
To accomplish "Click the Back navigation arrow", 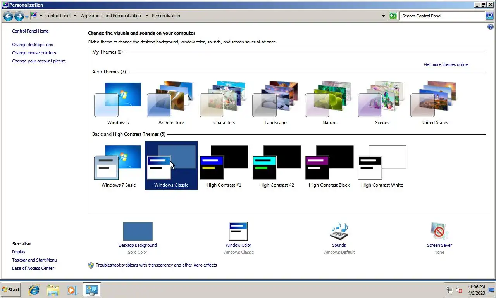I will point(8,16).
